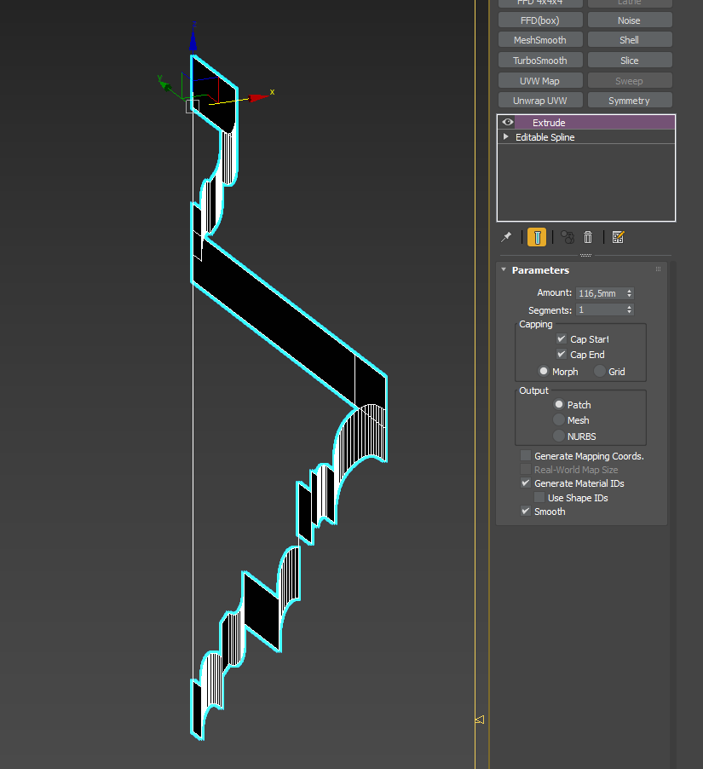Image resolution: width=703 pixels, height=769 pixels.
Task: Select Extrude in the modifier stack
Action: pos(586,123)
